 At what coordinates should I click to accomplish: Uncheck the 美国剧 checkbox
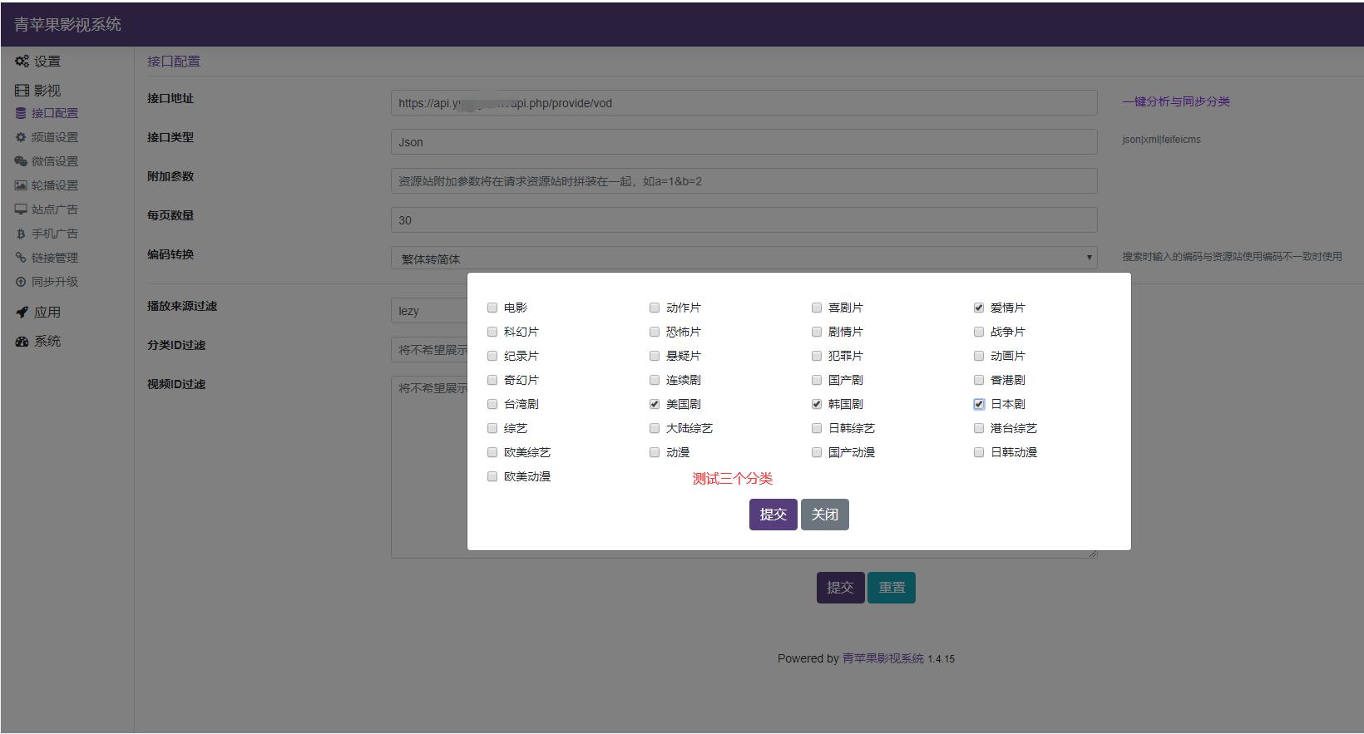(x=655, y=404)
